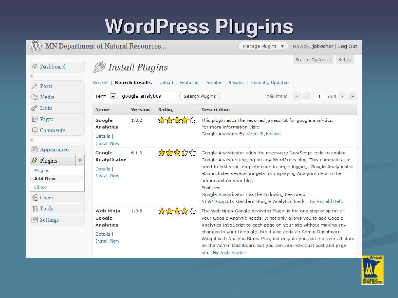Click the Log Out link
The height and width of the screenshot is (298, 398).
347,47
